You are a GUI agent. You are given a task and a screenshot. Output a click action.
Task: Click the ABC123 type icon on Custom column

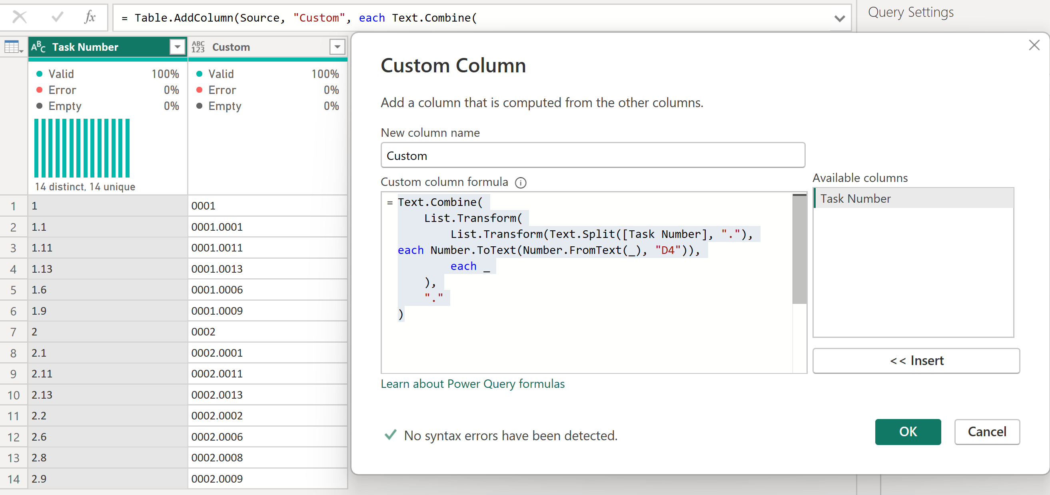click(x=198, y=47)
